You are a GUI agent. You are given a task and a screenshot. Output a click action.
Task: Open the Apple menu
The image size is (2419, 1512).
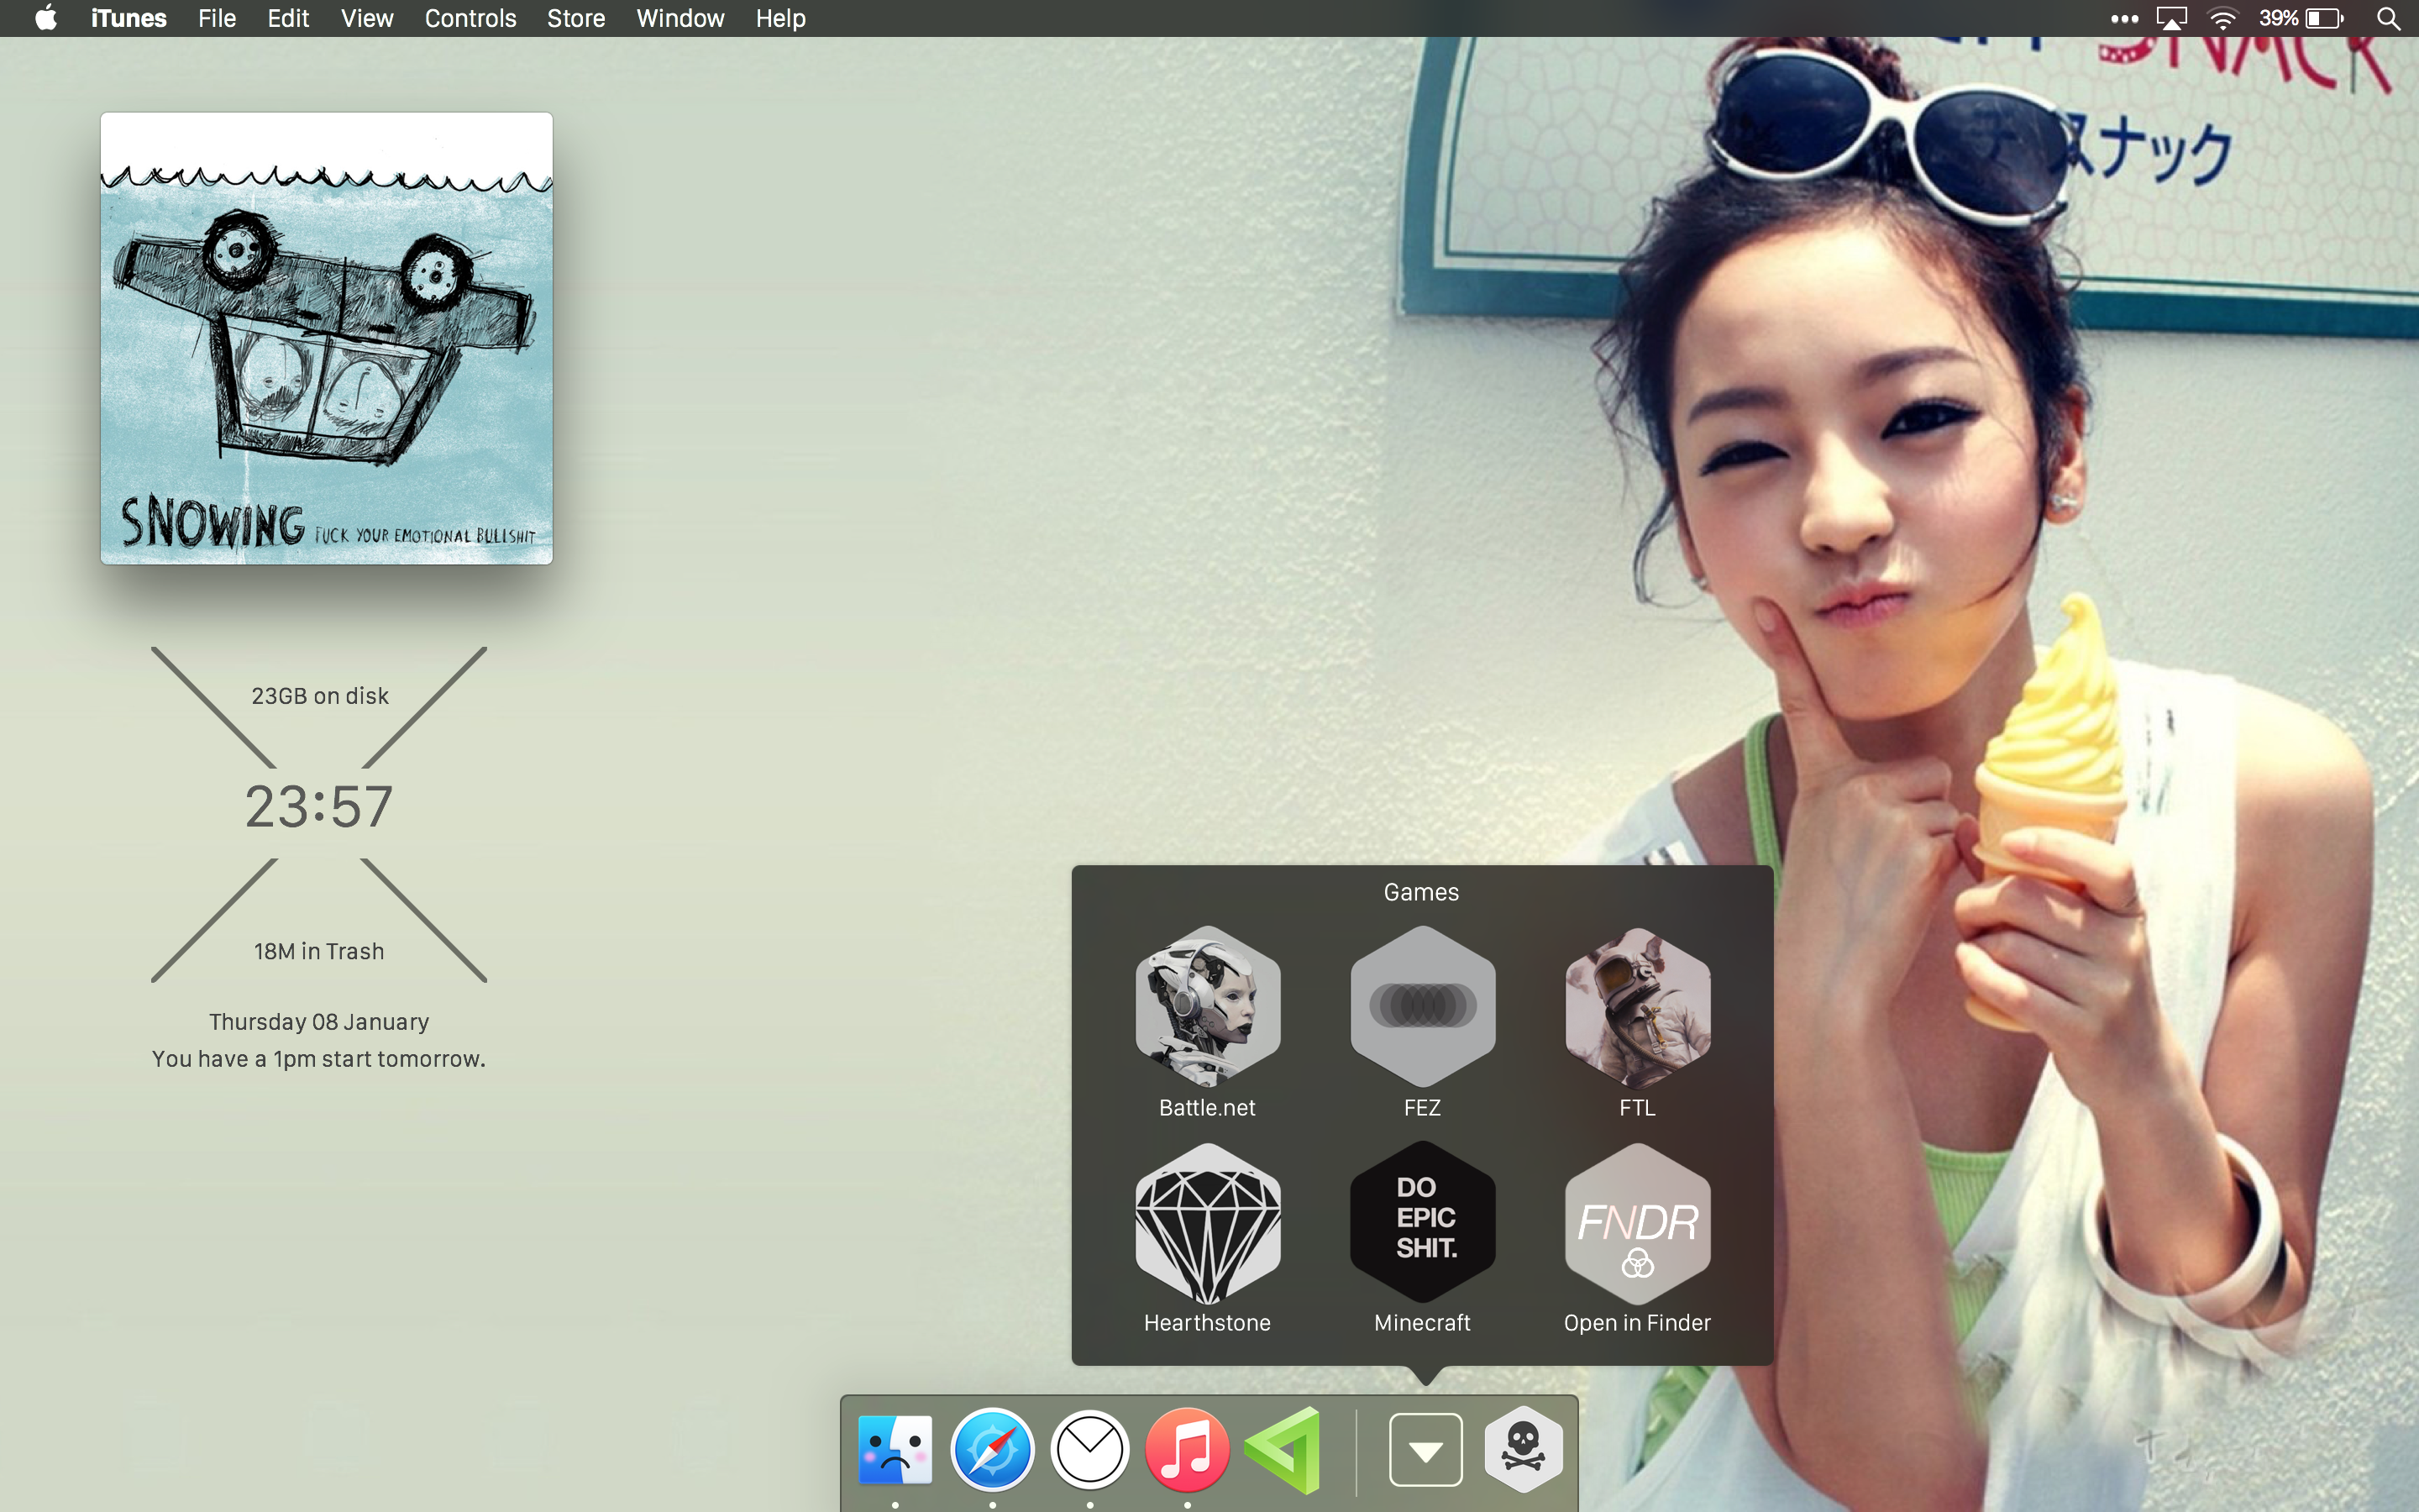click(x=46, y=18)
